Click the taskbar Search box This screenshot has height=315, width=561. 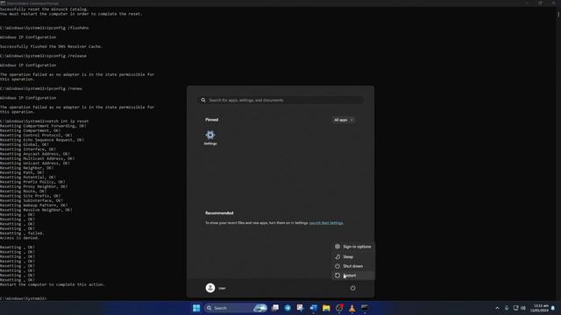tap(236, 308)
